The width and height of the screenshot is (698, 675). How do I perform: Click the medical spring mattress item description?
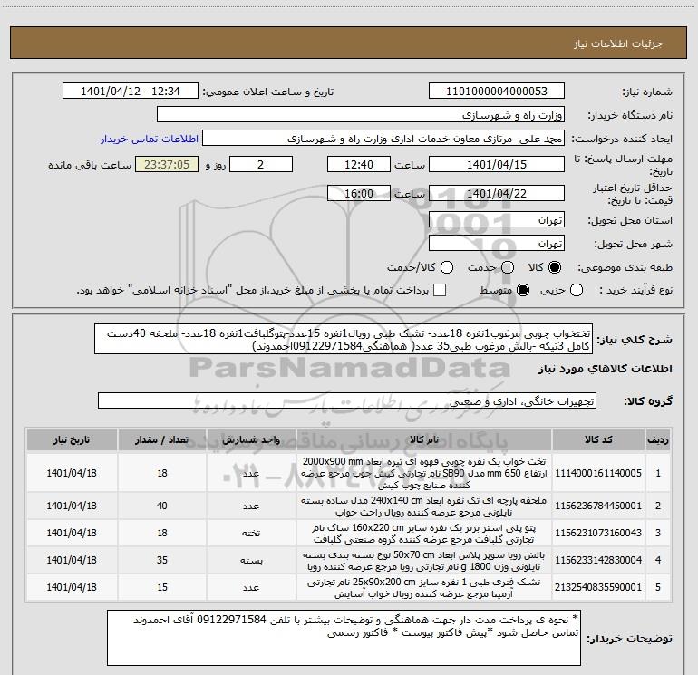click(424, 588)
